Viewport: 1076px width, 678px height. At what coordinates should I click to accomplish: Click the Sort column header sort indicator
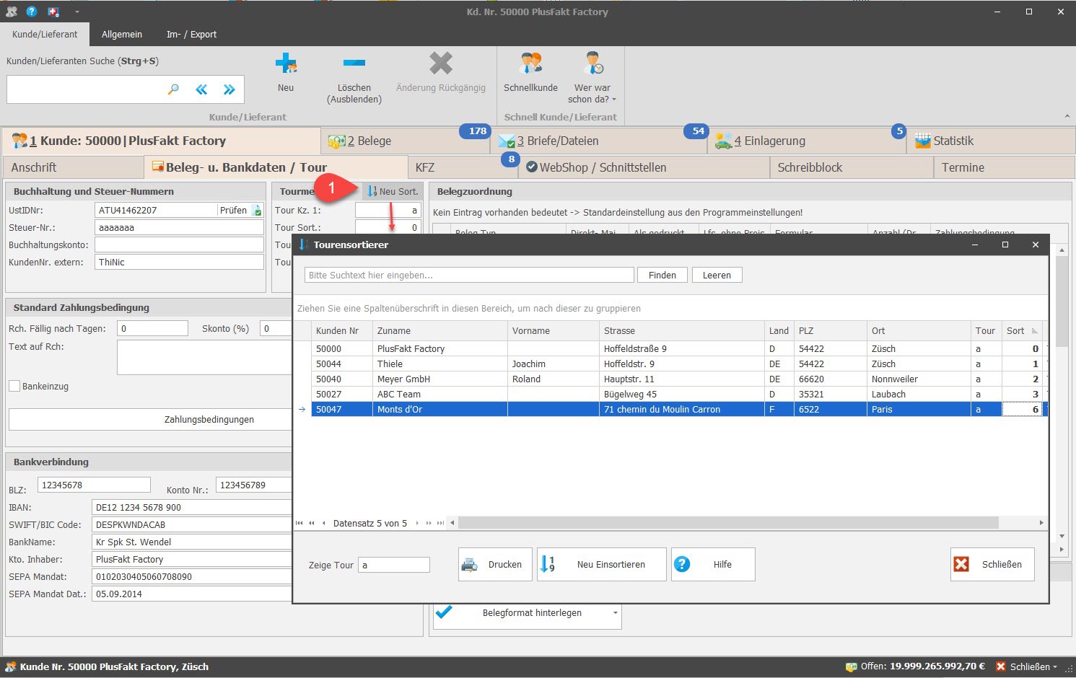point(1034,331)
